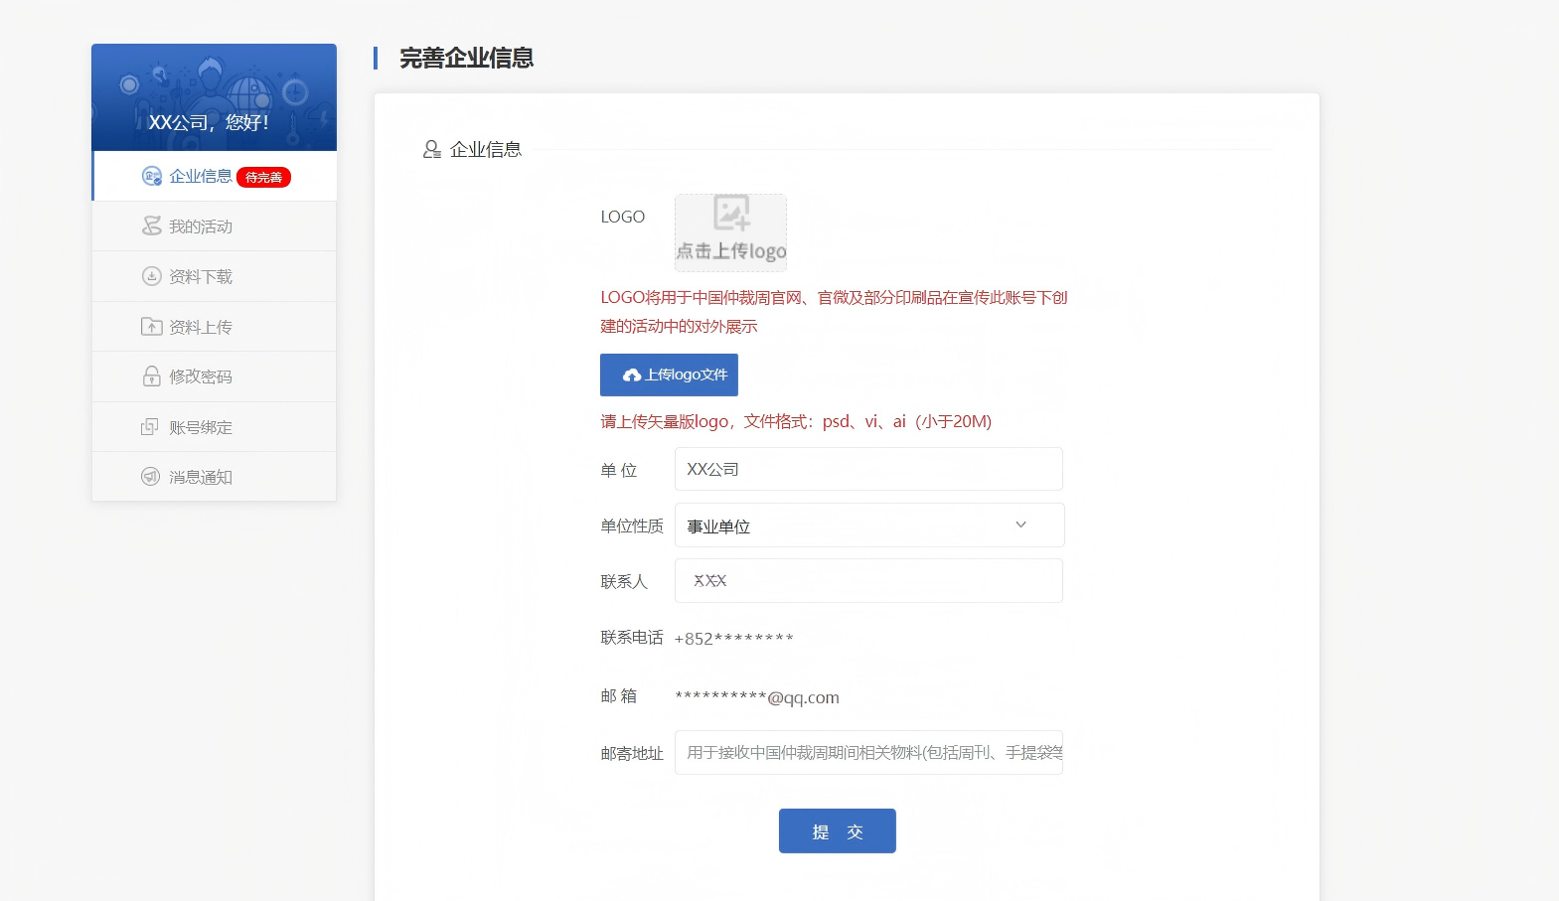Click the phone number +852********
The image size is (1559, 901).
click(734, 639)
